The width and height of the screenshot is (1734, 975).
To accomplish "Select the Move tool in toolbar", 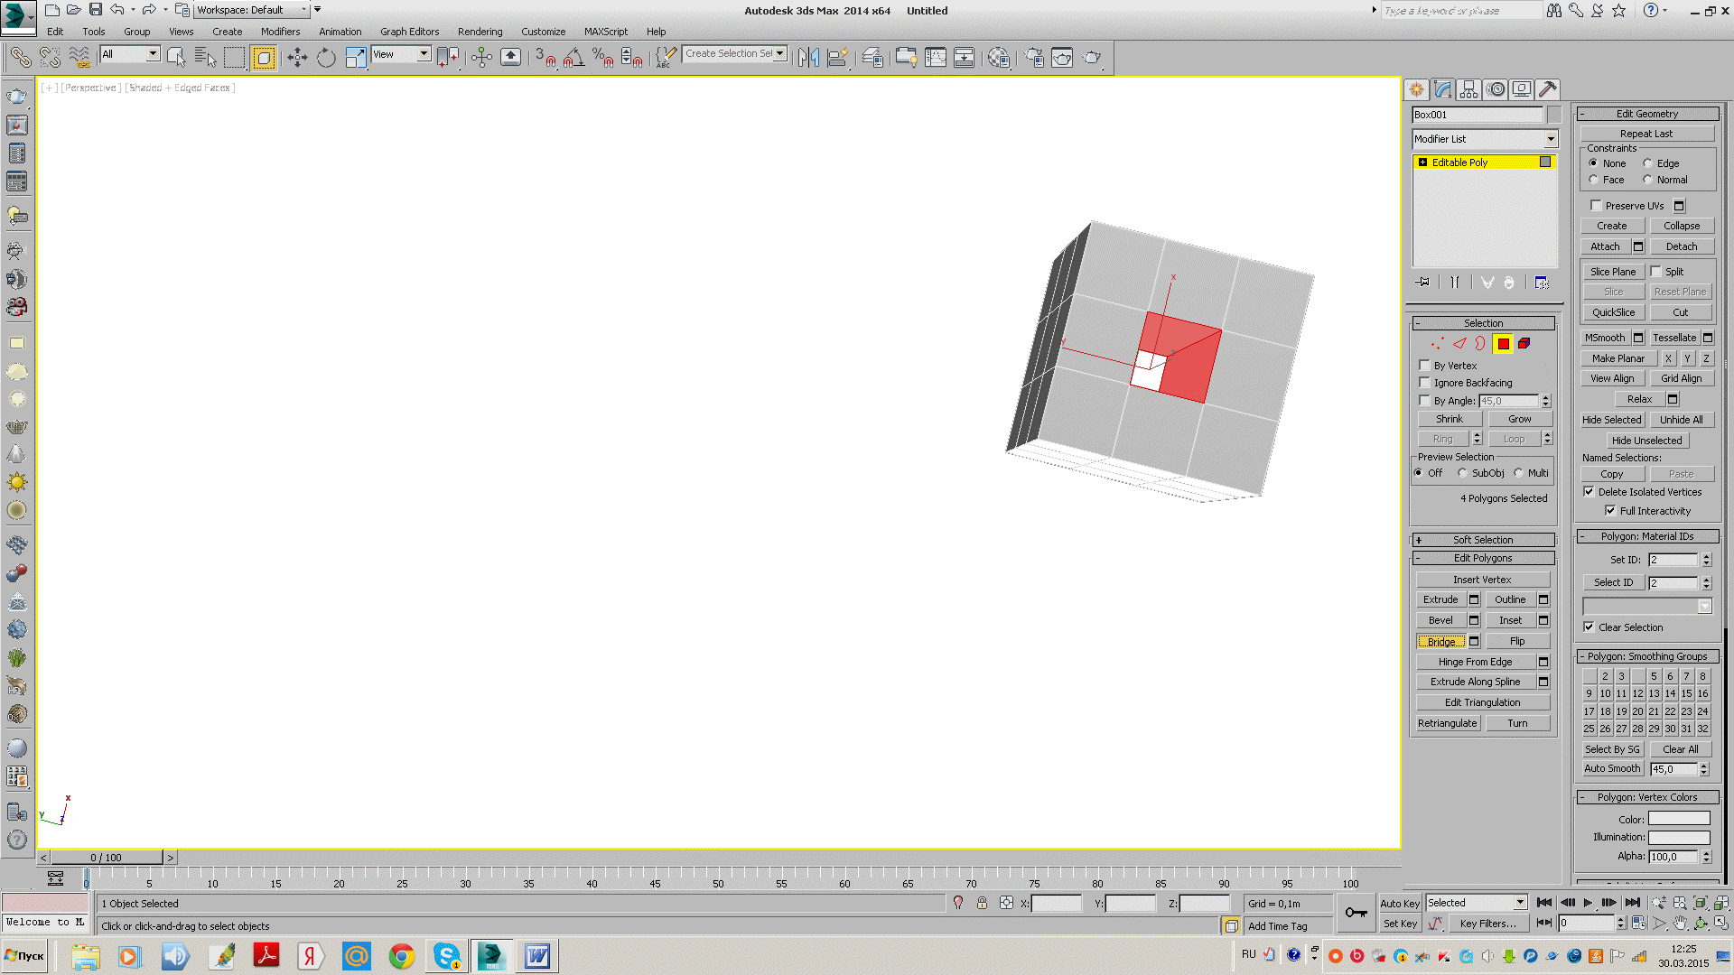I will (x=297, y=58).
